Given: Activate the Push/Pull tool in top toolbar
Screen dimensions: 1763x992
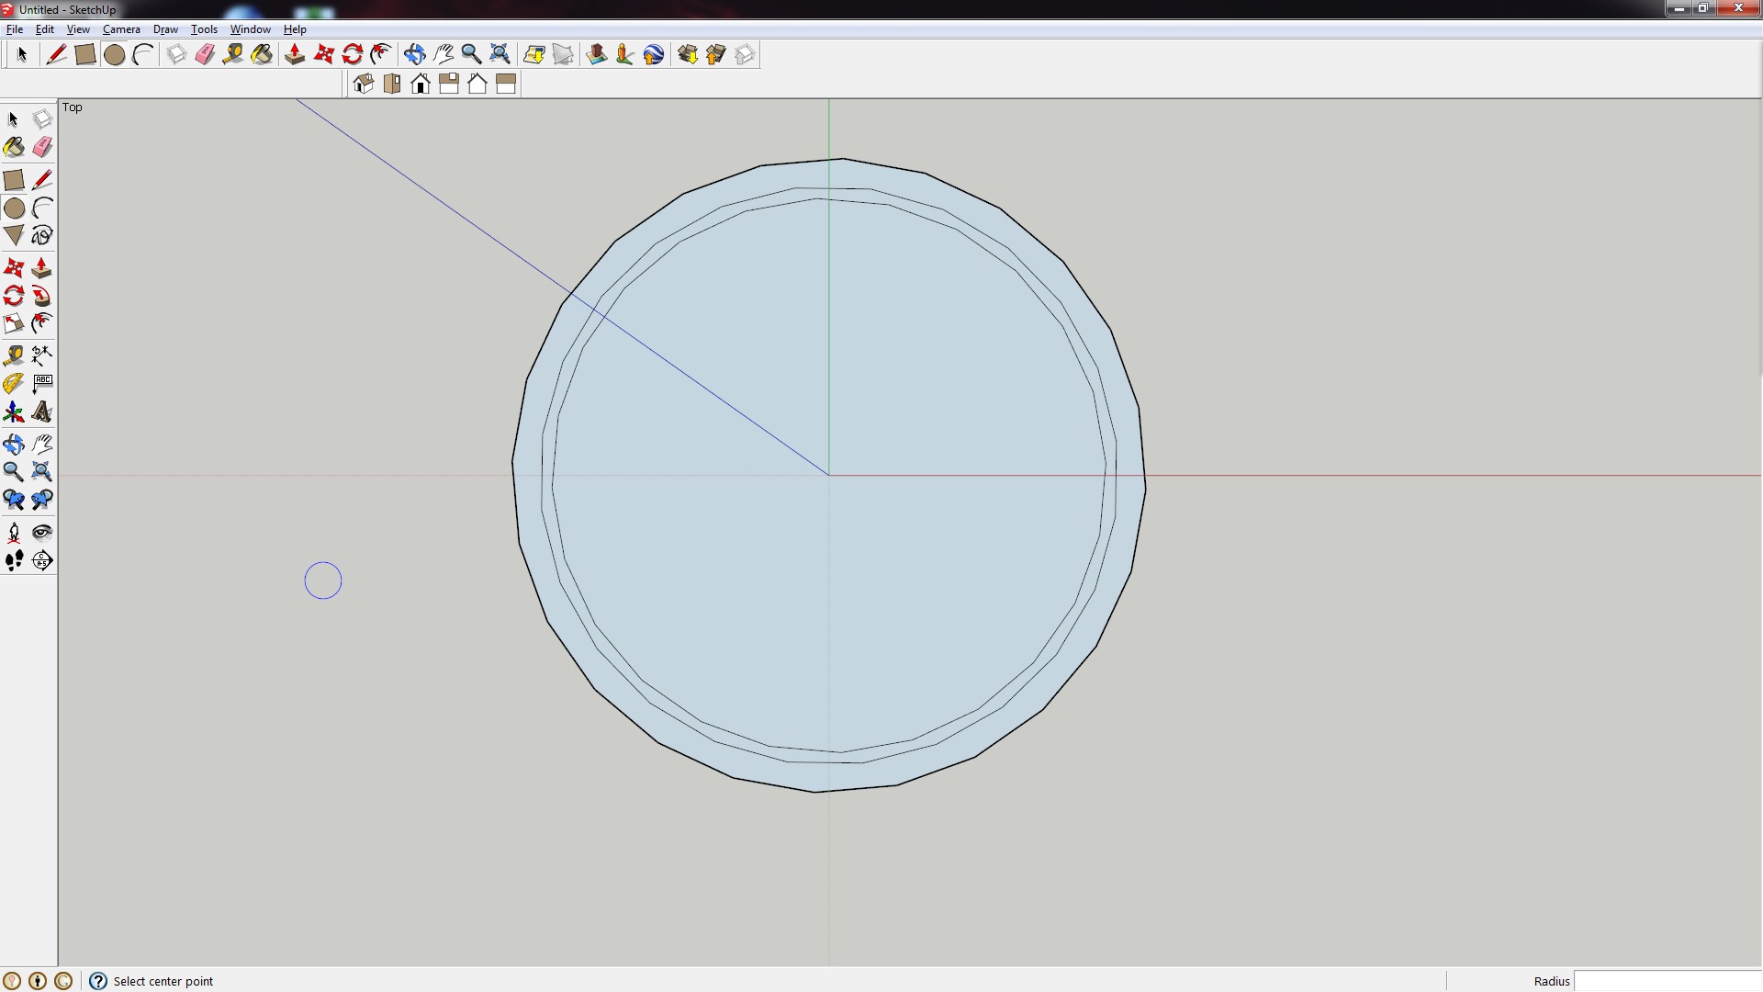Looking at the screenshot, I should (x=295, y=55).
